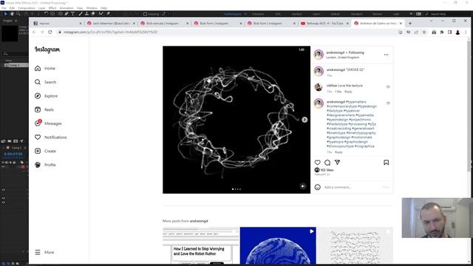Open the Create new post option
The height and width of the screenshot is (266, 473).
(45, 151)
